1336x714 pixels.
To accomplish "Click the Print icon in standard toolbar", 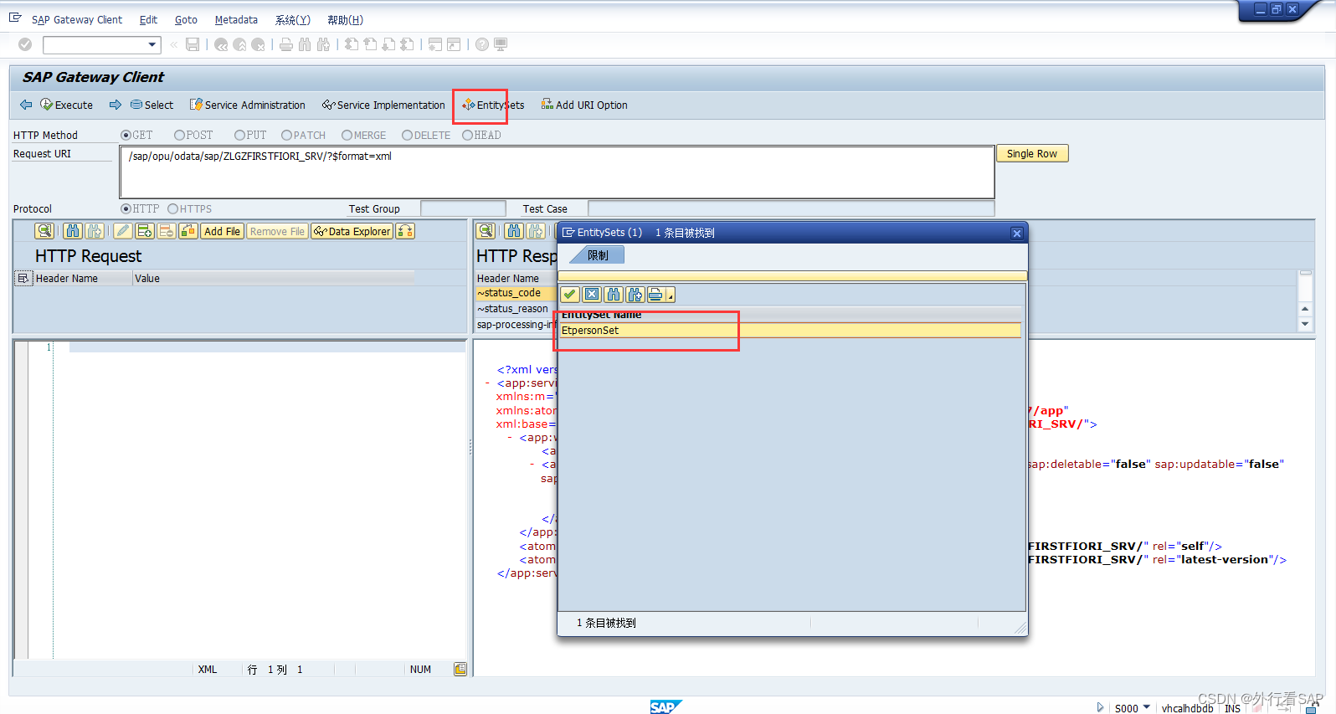I will click(286, 44).
